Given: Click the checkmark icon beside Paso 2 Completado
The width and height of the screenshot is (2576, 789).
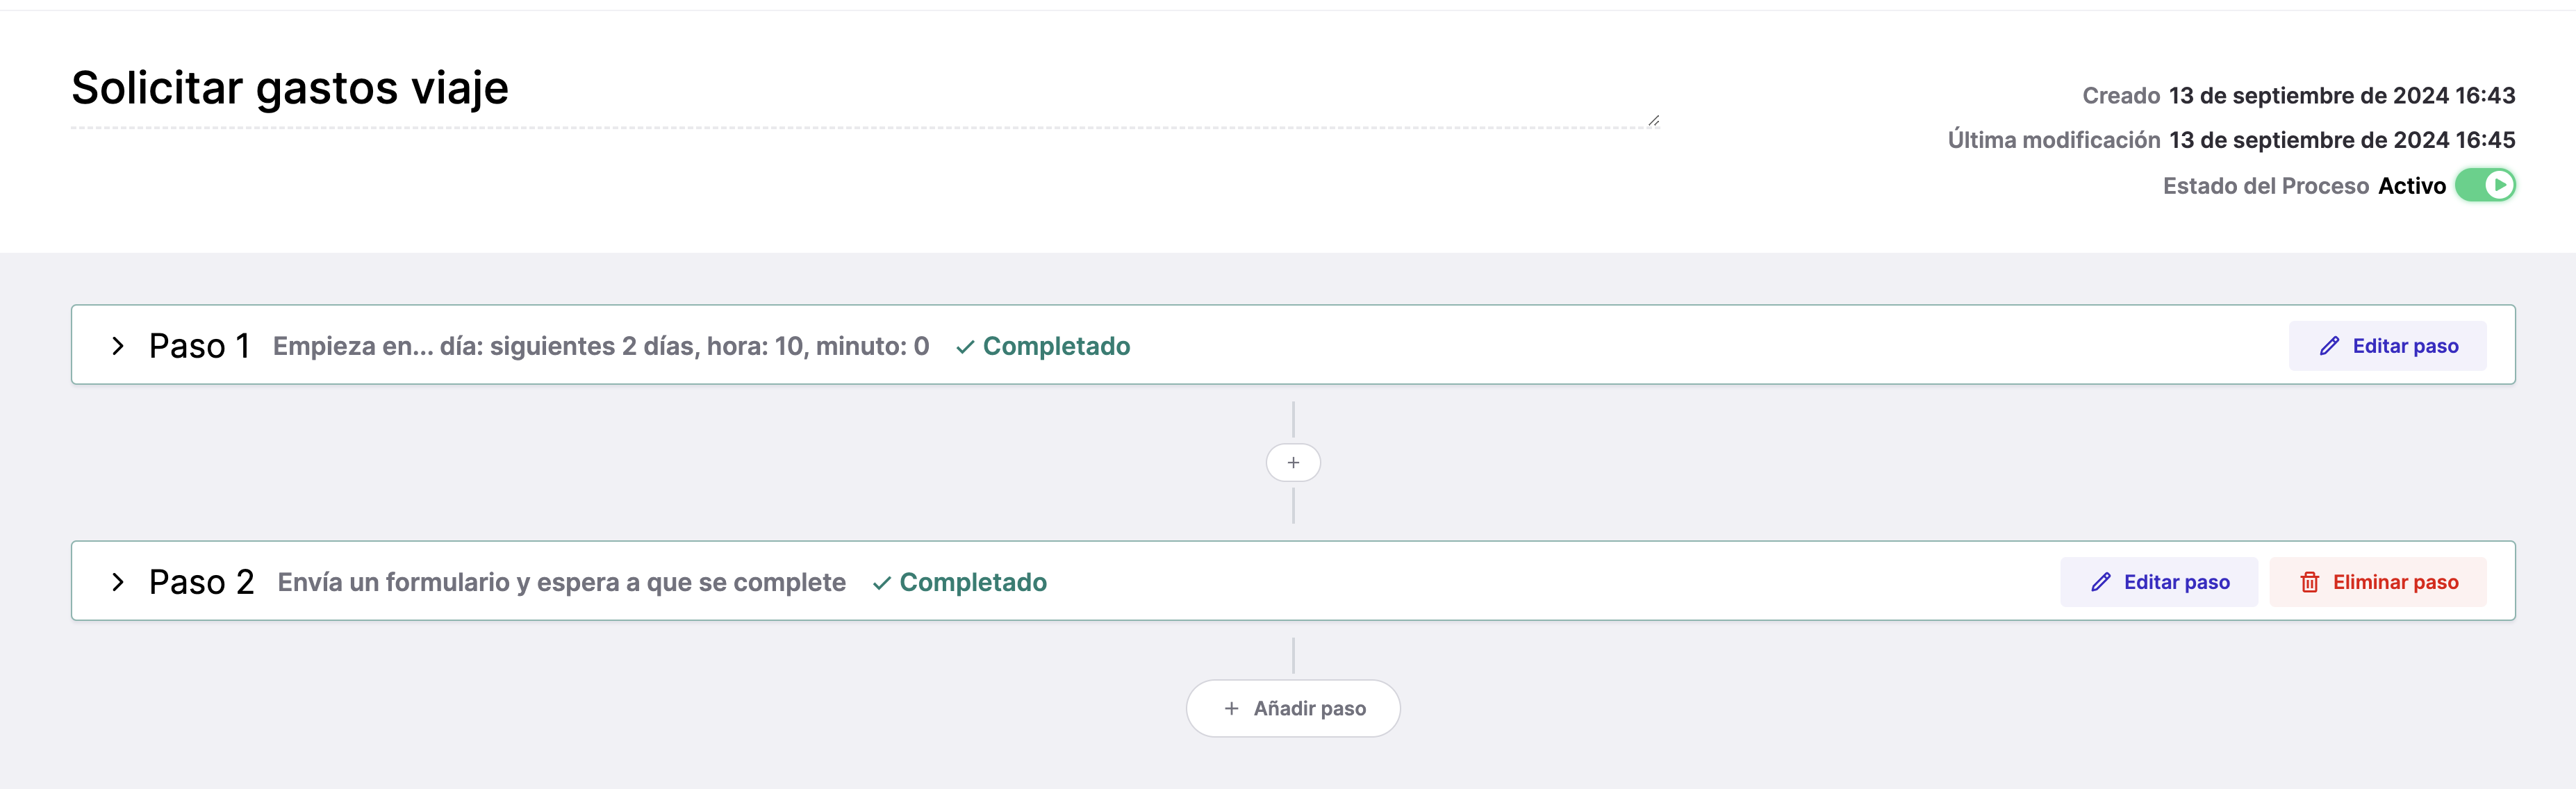Looking at the screenshot, I should (882, 583).
